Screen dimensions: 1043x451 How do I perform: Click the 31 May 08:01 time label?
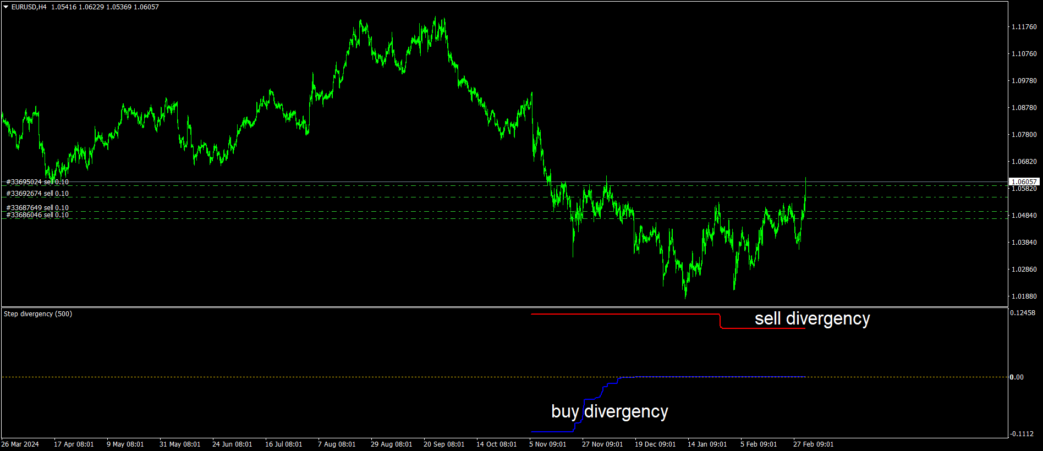(180, 444)
